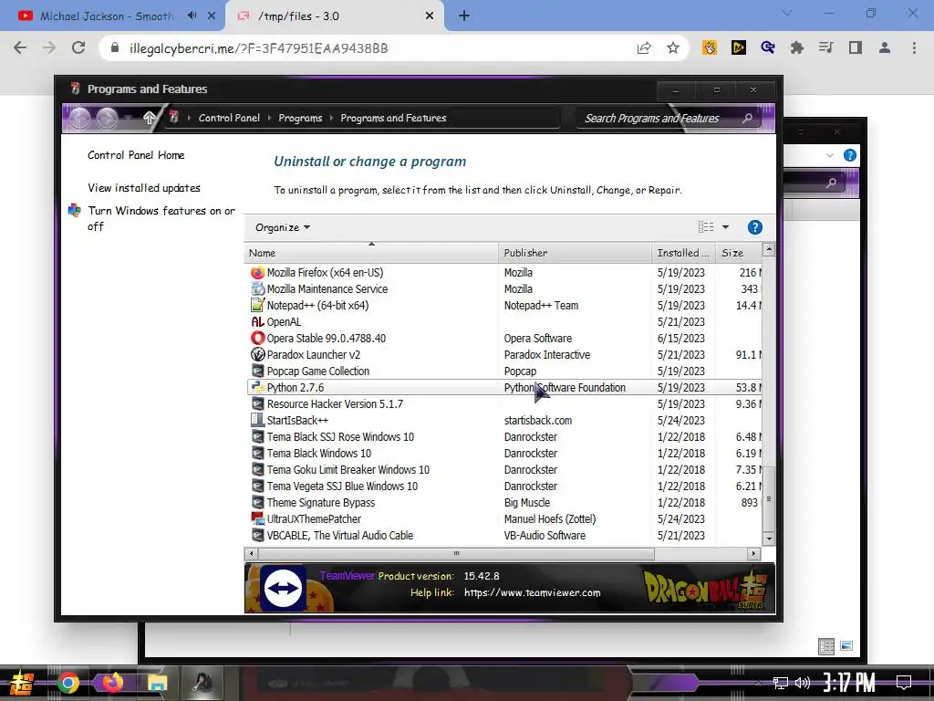Image resolution: width=934 pixels, height=701 pixels.
Task: Open the view options dropdown arrow
Action: (725, 227)
